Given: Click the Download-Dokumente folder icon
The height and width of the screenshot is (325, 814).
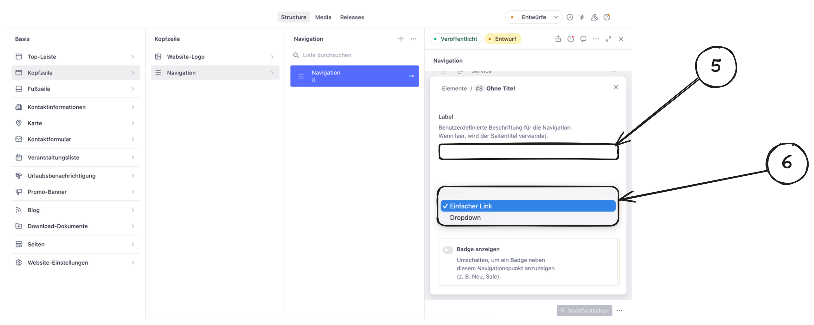Looking at the screenshot, I should click(19, 226).
